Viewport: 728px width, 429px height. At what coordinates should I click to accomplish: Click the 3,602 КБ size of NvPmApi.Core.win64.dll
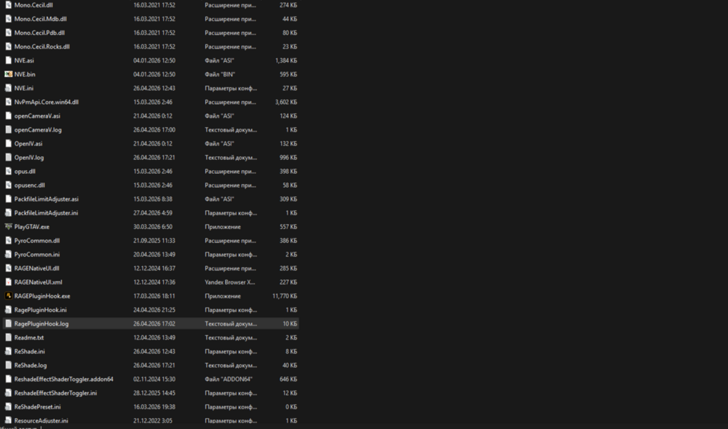click(x=286, y=102)
